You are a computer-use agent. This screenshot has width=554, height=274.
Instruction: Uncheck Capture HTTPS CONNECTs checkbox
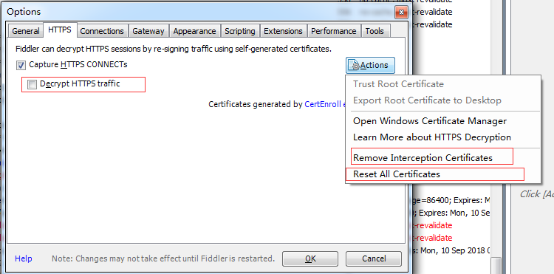[21, 65]
